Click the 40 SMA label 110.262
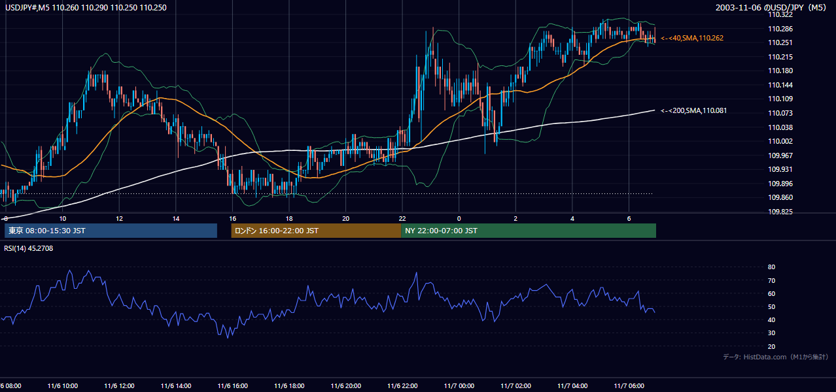Screen dimensions: 836x392 click(x=692, y=39)
